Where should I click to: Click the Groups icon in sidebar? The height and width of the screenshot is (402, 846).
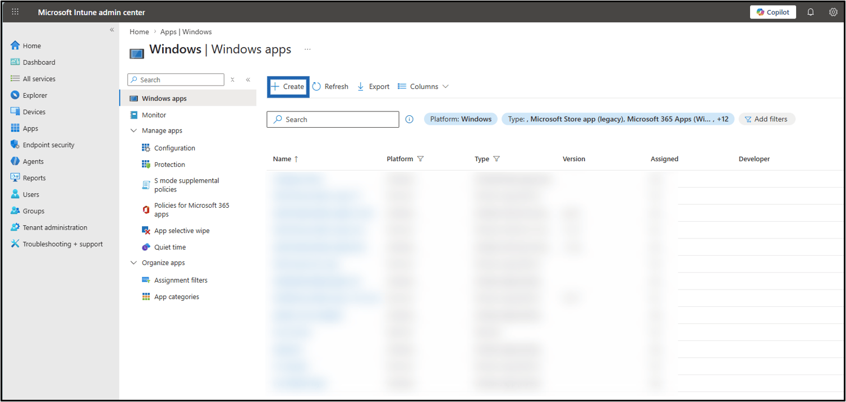15,211
